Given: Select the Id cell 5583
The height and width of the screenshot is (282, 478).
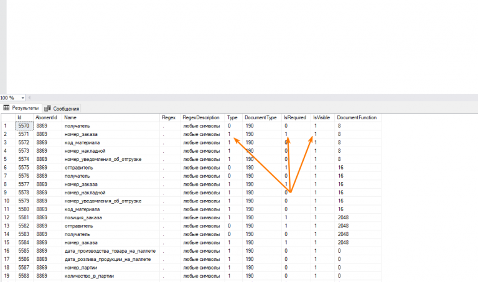Looking at the screenshot, I should click(24, 234).
